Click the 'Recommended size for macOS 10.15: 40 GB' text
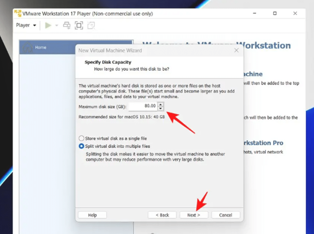Image resolution: width=314 pixels, height=234 pixels. click(x=122, y=117)
